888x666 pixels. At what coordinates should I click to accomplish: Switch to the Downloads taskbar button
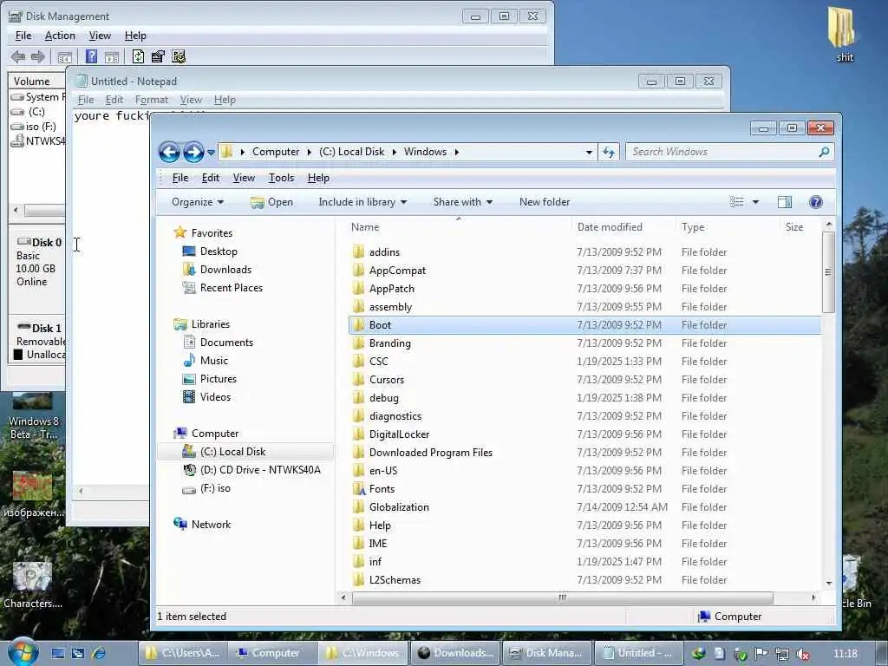[x=455, y=653]
